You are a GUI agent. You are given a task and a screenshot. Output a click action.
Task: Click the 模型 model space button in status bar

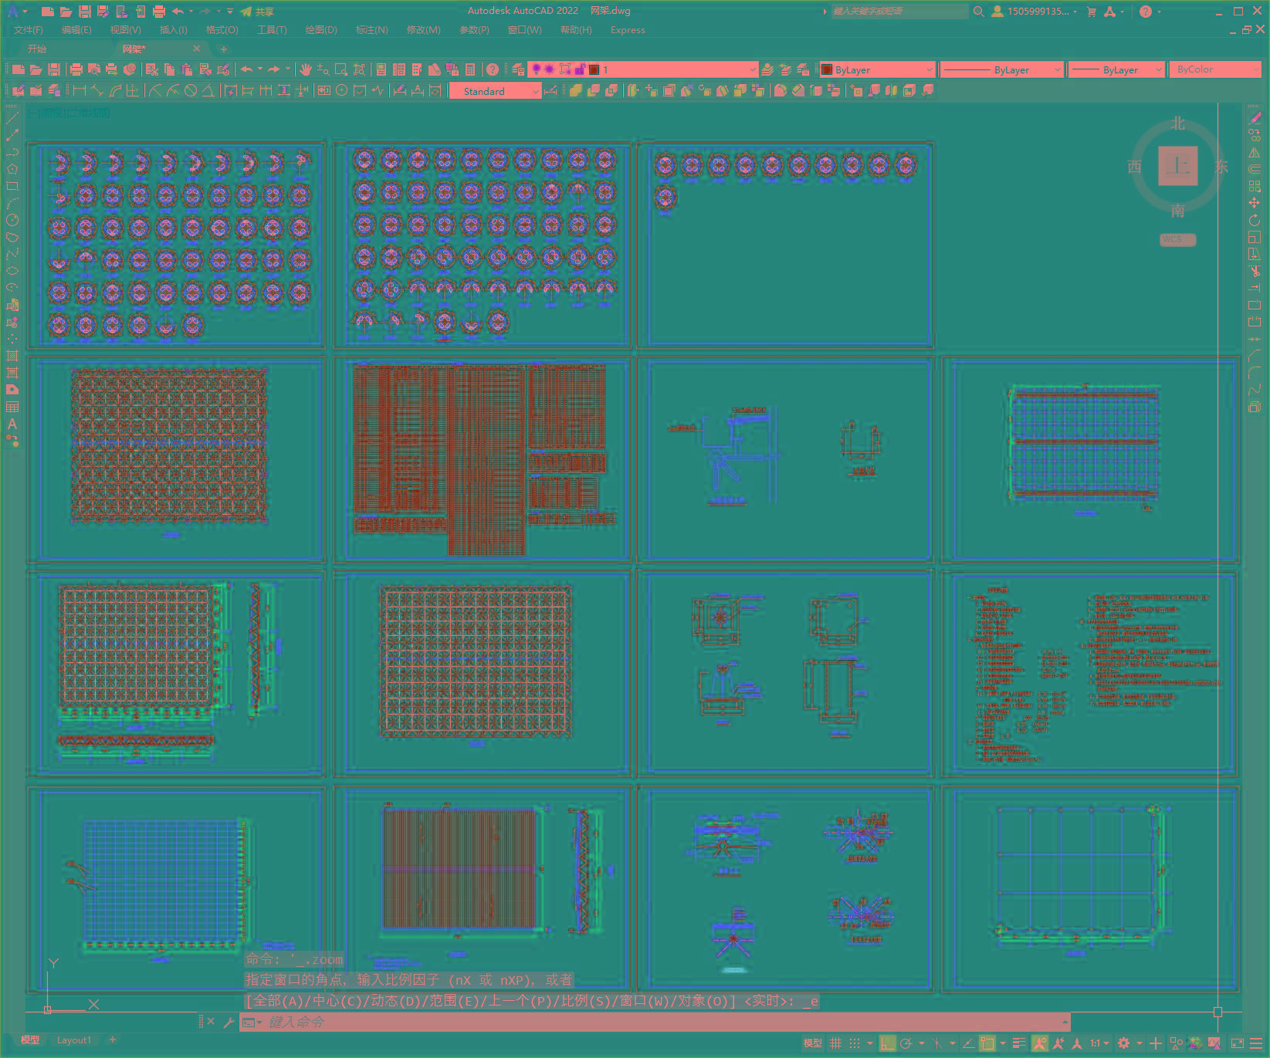(813, 1043)
